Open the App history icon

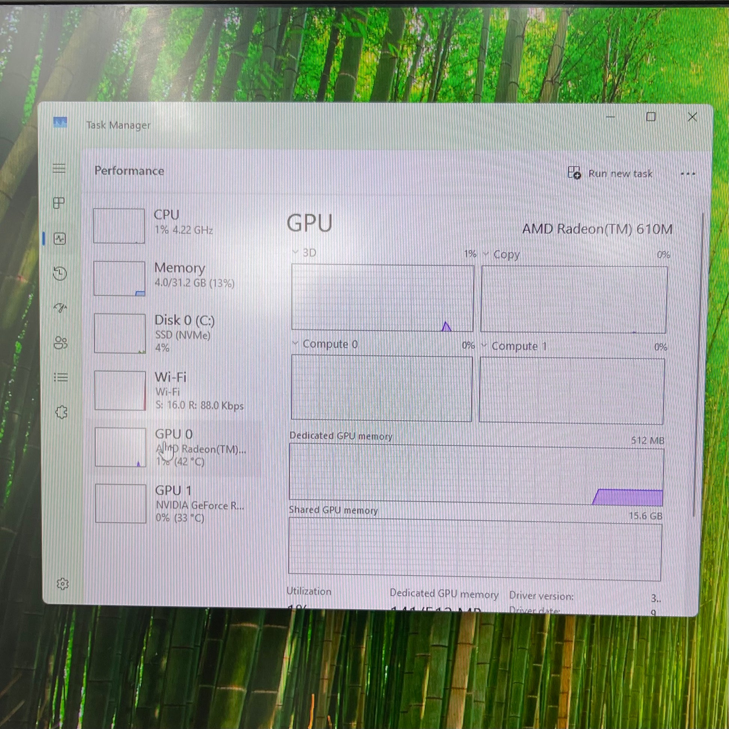point(60,273)
